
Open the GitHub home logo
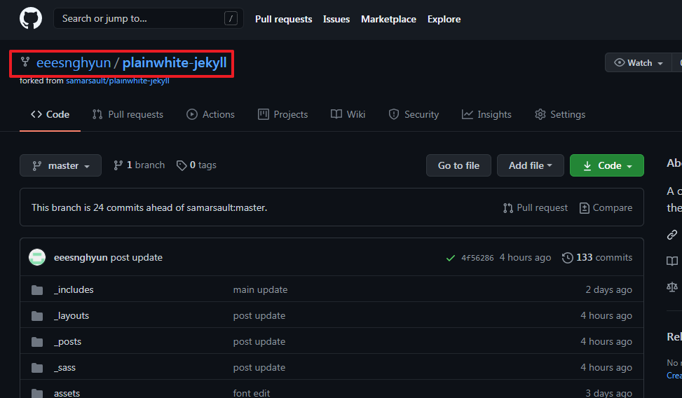30,19
